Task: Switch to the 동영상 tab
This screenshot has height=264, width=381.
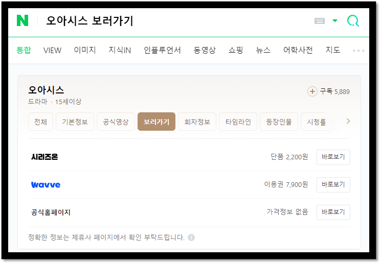Action: [x=205, y=50]
